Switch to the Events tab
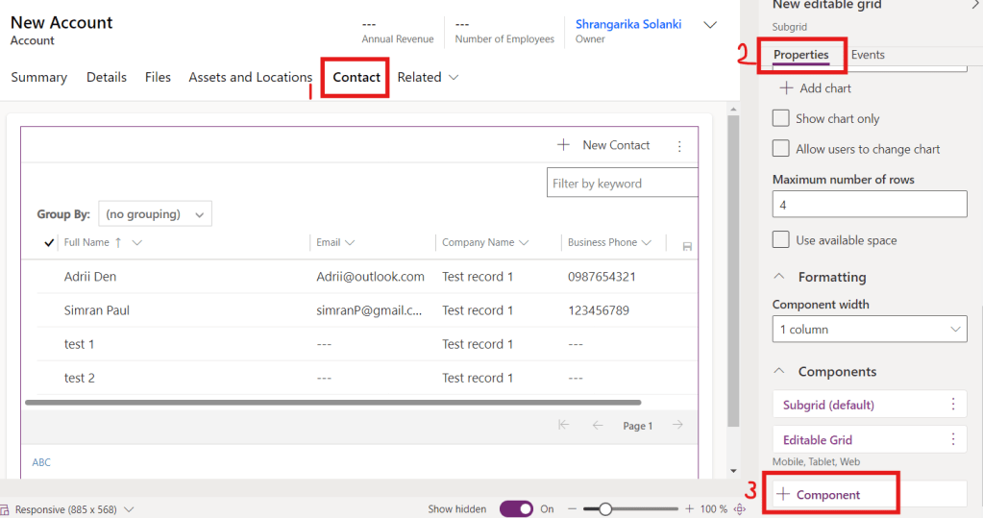Viewport: 983px width, 518px height. coord(868,55)
